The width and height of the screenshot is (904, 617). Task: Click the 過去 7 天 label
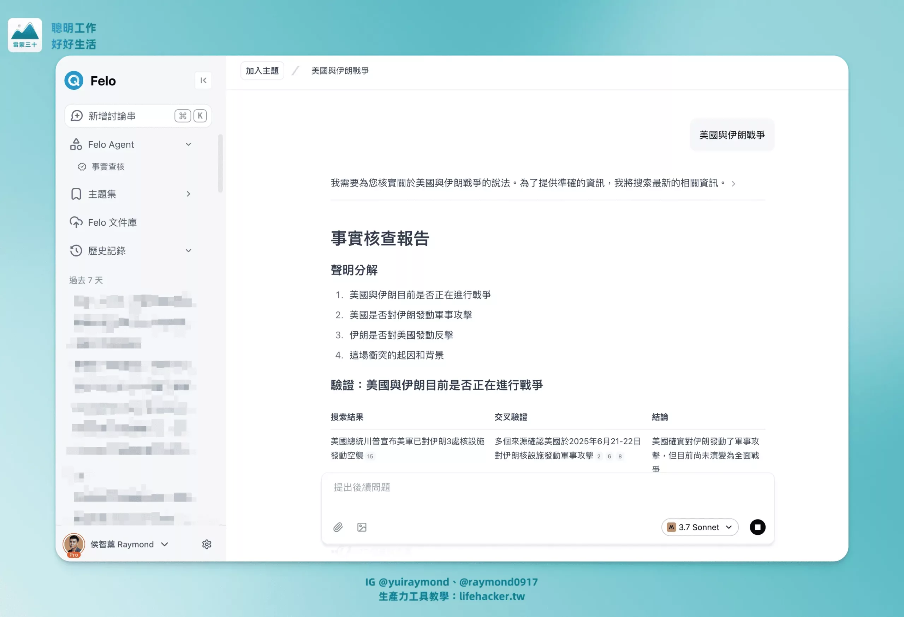(86, 280)
